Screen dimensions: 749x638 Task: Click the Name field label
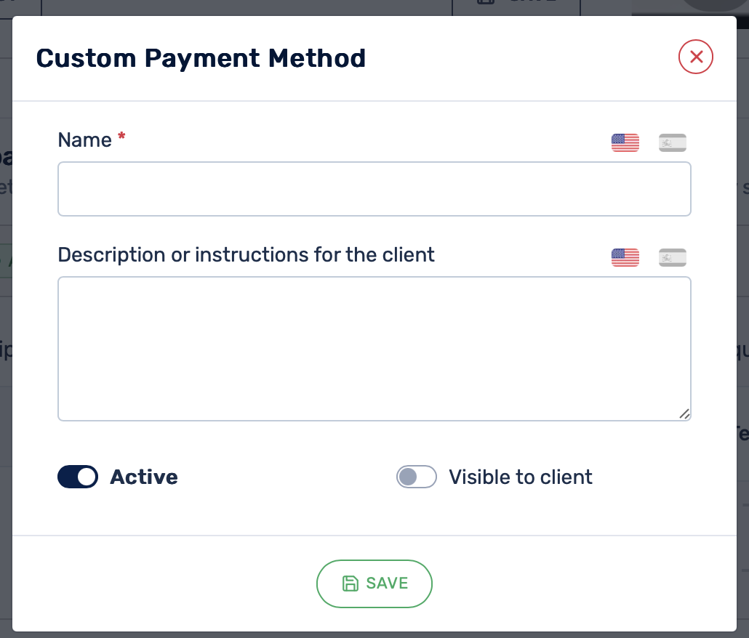[84, 140]
